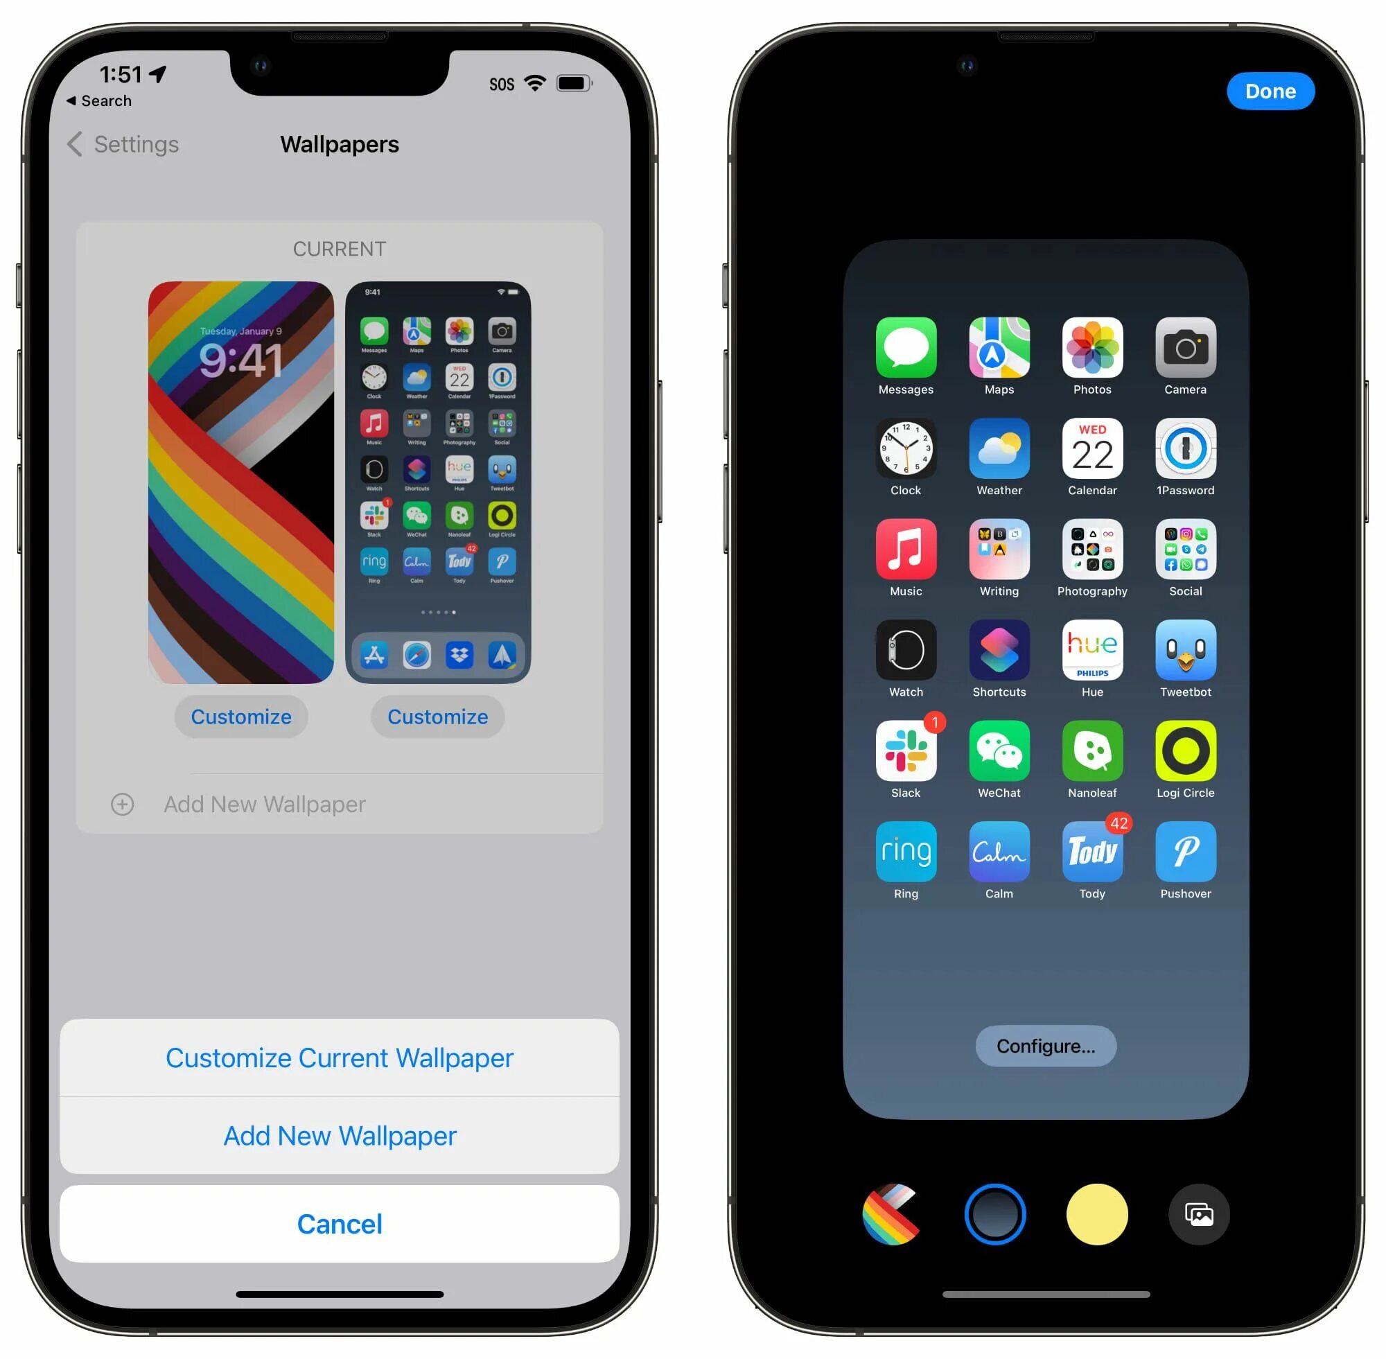The image size is (1386, 1359).
Task: Launch the Shortcuts app
Action: [995, 652]
